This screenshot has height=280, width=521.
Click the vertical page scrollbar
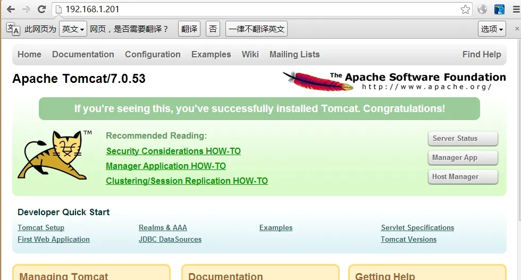tap(519, 130)
